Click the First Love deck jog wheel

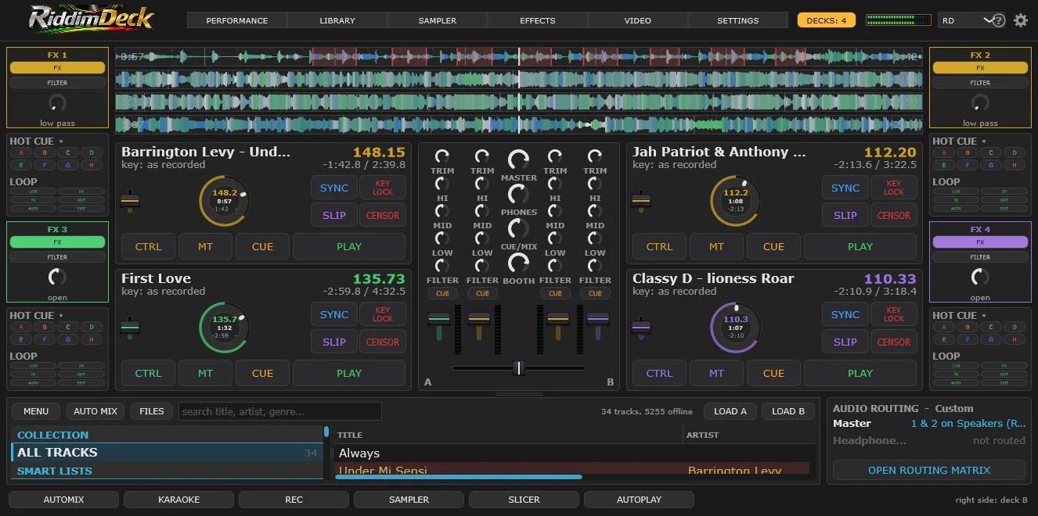224,328
